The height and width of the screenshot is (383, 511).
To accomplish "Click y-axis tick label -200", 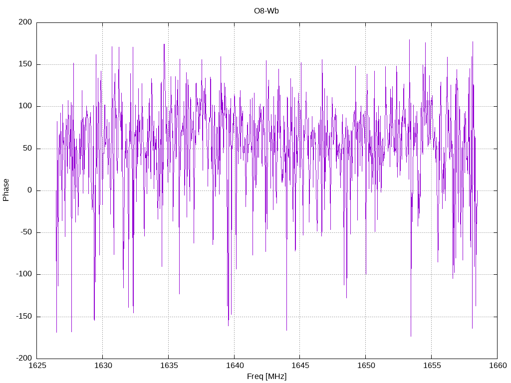I will (24, 358).
